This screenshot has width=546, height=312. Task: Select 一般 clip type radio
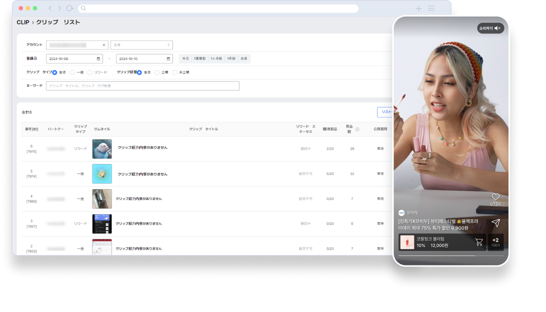point(72,72)
